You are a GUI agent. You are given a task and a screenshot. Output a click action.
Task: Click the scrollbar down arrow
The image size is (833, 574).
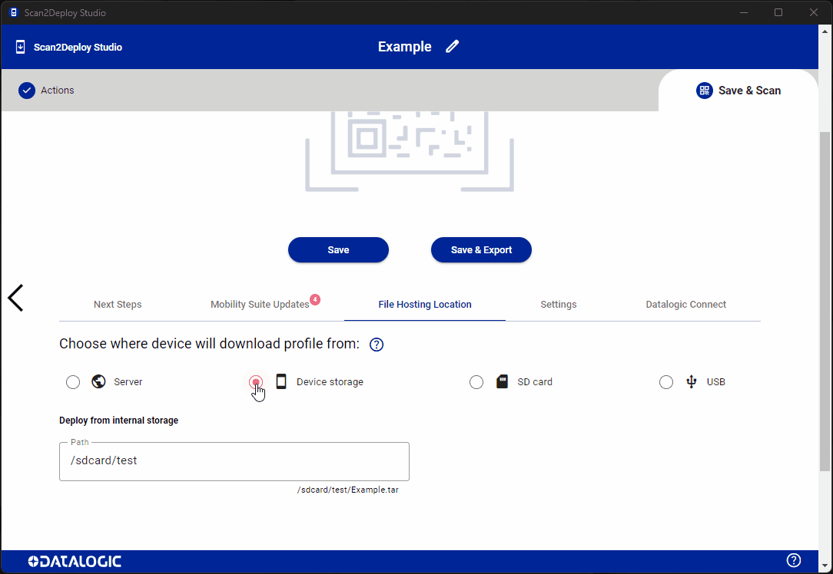coord(825,566)
